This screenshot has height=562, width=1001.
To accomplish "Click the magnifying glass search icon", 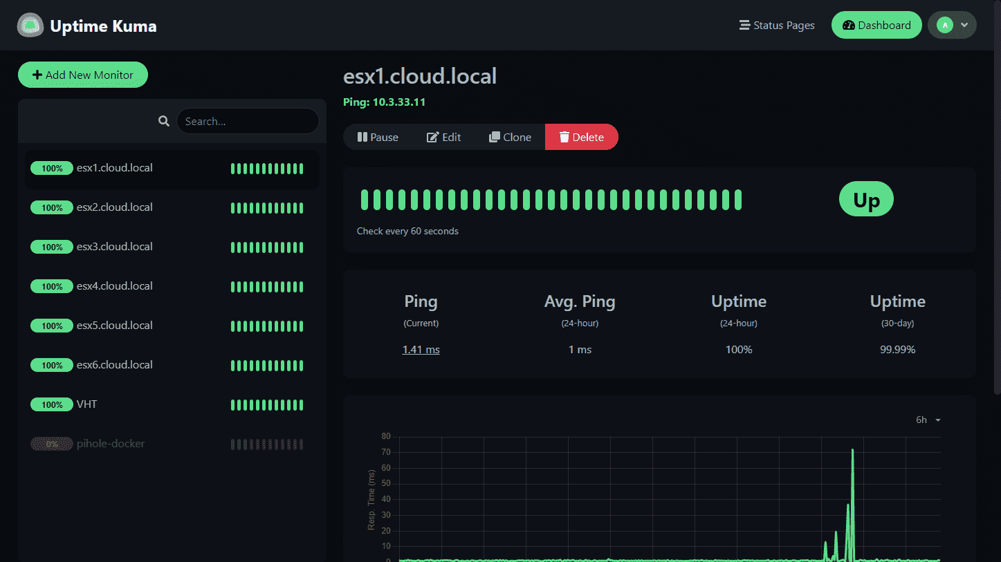I will (164, 120).
